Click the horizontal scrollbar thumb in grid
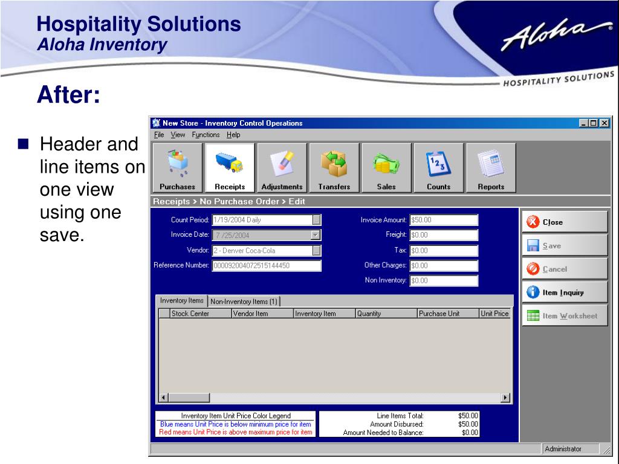 (x=189, y=398)
